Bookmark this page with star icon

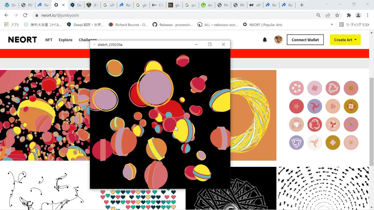(x=337, y=15)
